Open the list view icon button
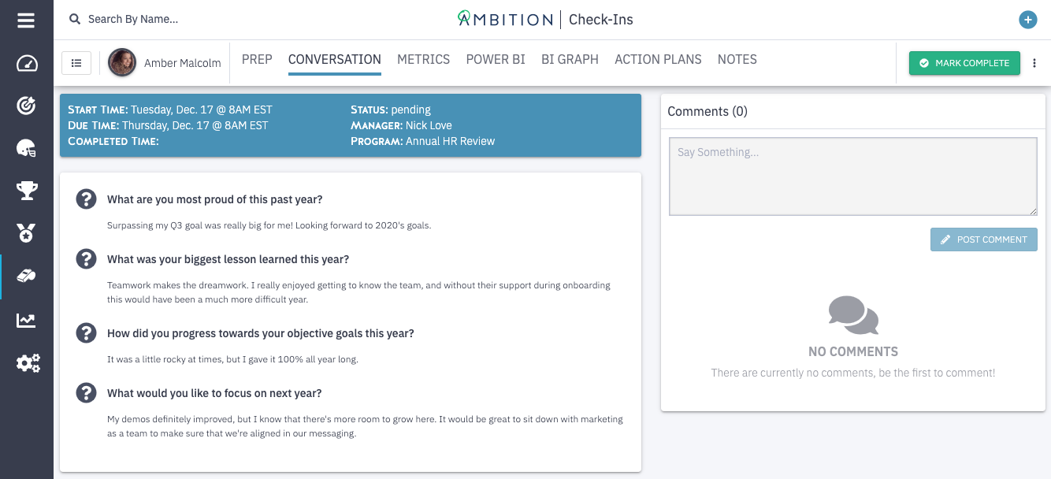This screenshot has height=479, width=1051. [76, 63]
